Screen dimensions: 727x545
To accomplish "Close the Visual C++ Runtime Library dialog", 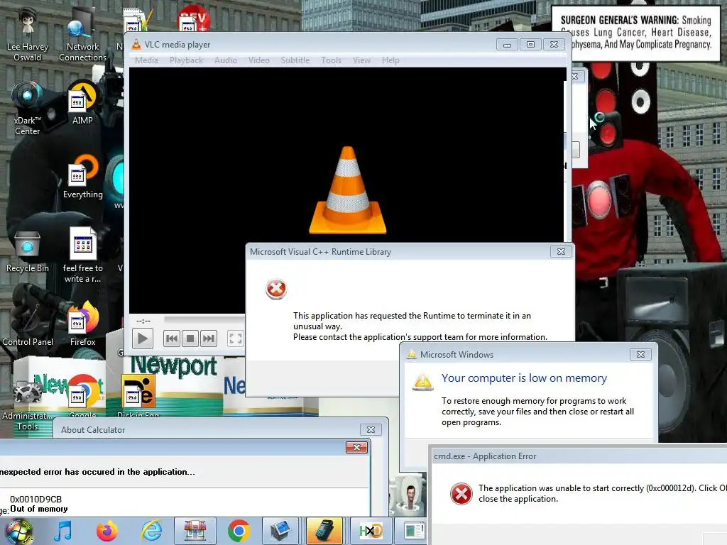I will (x=561, y=252).
